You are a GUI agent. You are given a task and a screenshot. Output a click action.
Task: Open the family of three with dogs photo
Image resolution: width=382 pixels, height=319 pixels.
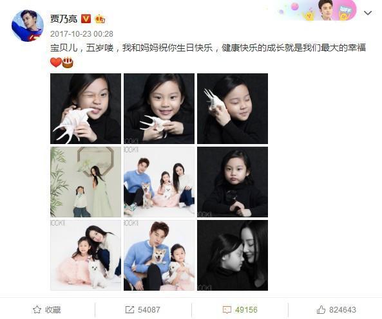tap(159, 182)
